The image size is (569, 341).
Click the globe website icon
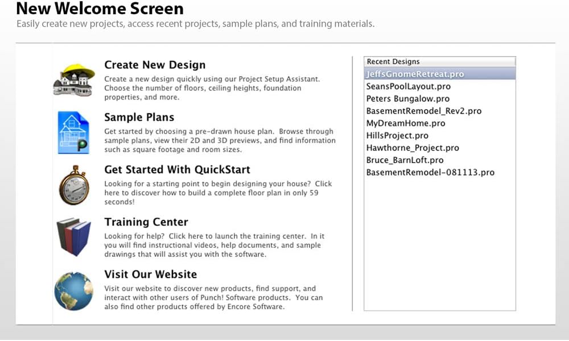[73, 290]
